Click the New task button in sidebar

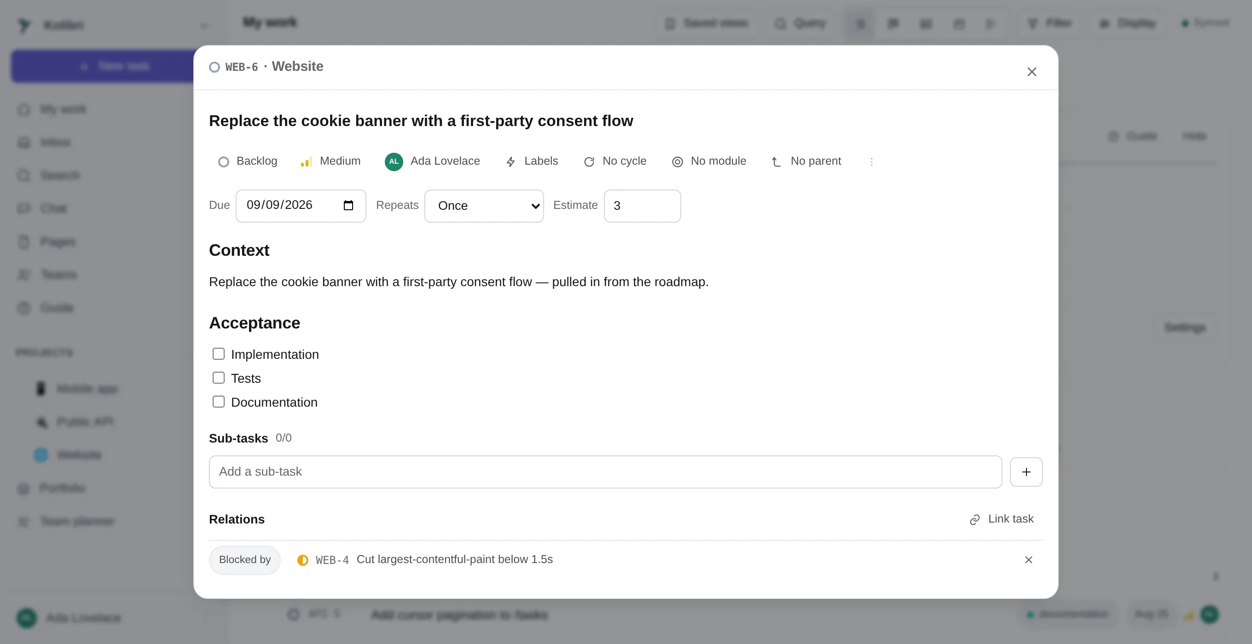coord(103,66)
